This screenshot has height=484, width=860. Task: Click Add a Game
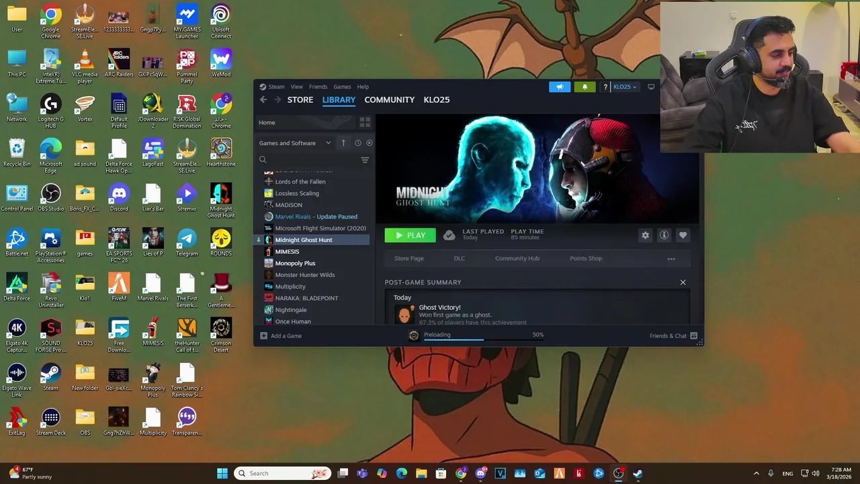(281, 335)
